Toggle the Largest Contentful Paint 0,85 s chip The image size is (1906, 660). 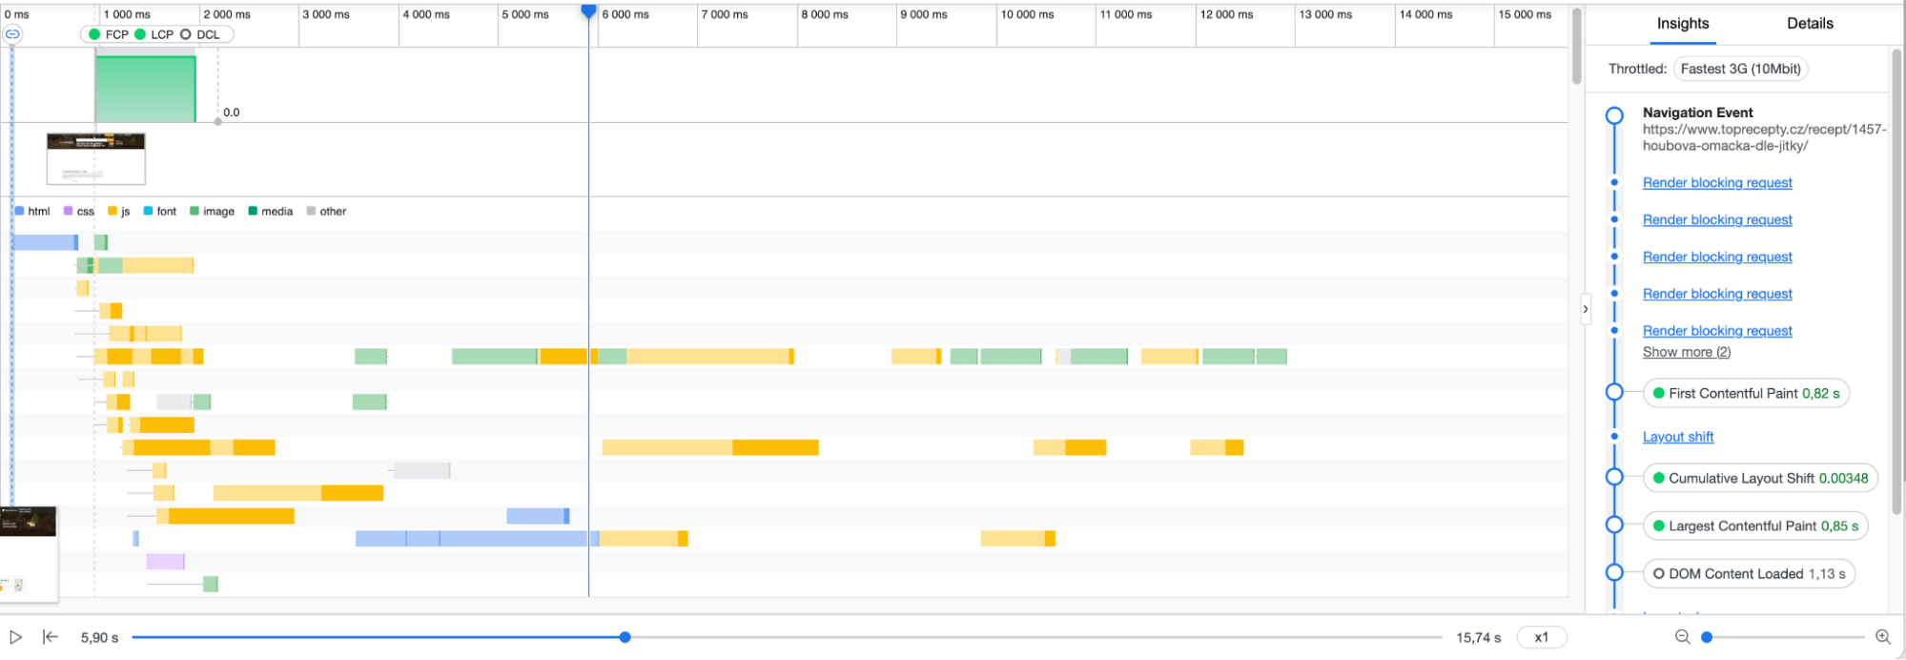pos(1754,526)
